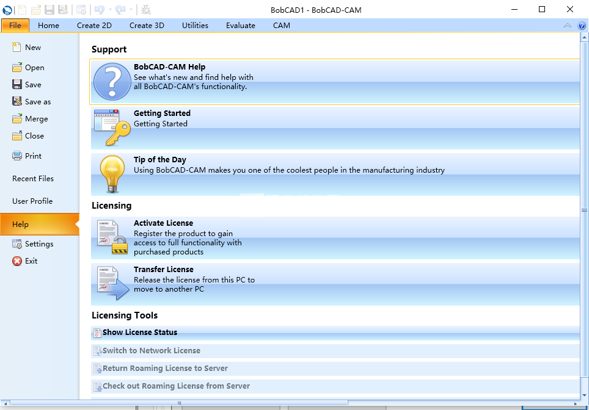
Task: Click the Switch to Network License icon
Action: (97, 351)
